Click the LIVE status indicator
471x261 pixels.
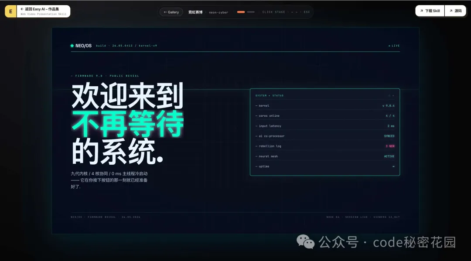(x=394, y=46)
